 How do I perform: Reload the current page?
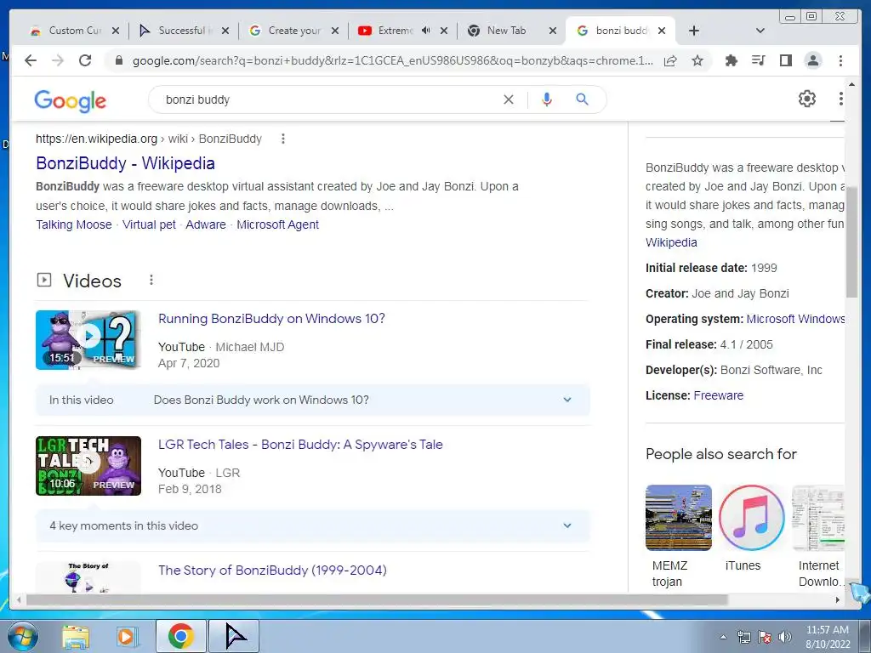pos(85,60)
